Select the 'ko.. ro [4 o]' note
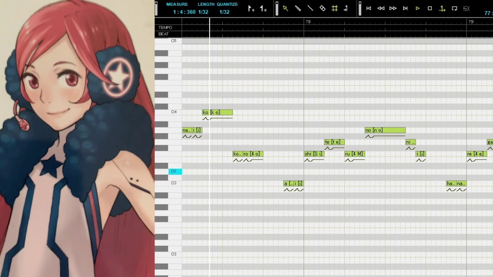This screenshot has width=493, height=277. point(248,154)
